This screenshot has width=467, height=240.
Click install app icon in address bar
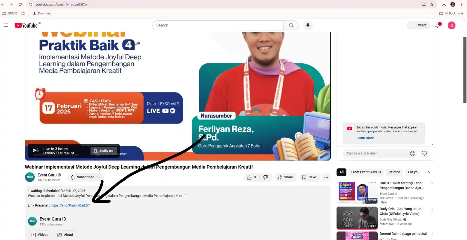(x=424, y=4)
